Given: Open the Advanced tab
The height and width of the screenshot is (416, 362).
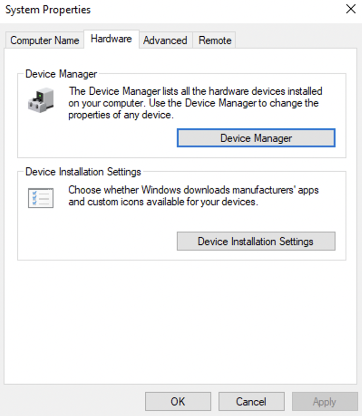Looking at the screenshot, I should pyautogui.click(x=165, y=40).
